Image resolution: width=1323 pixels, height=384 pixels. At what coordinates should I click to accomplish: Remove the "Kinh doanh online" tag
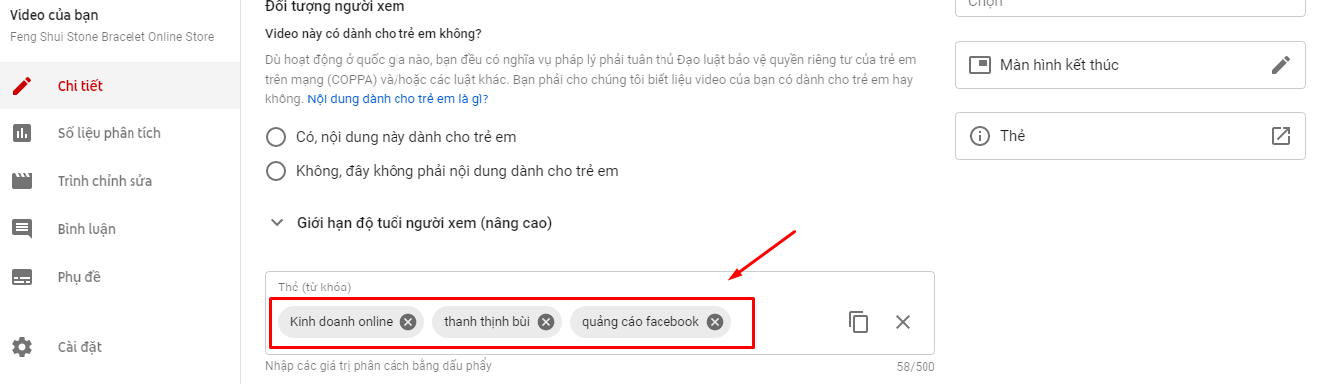pos(408,322)
